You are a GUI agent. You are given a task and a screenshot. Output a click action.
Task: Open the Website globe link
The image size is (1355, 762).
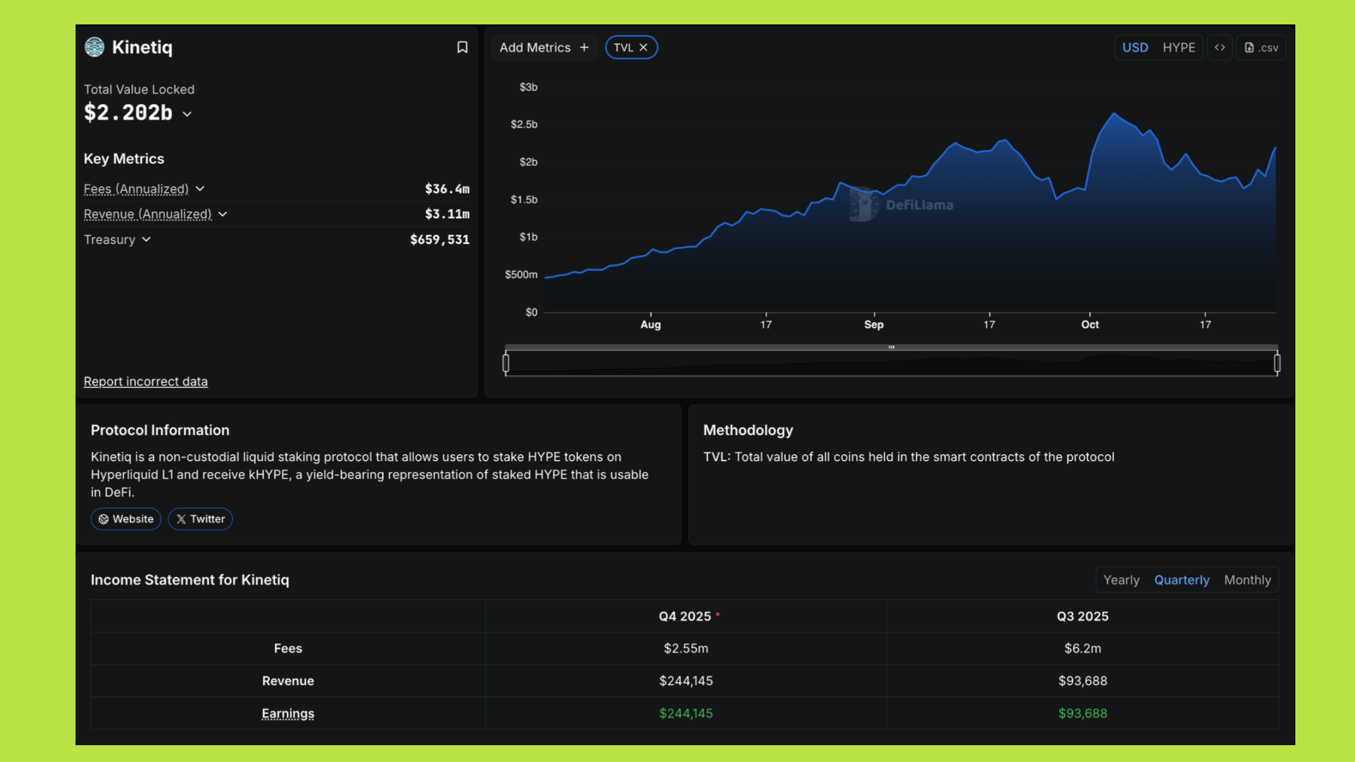click(x=126, y=519)
